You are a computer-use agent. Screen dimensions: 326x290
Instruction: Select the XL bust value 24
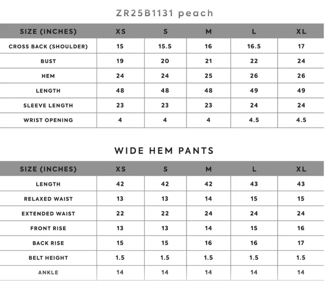(x=301, y=61)
